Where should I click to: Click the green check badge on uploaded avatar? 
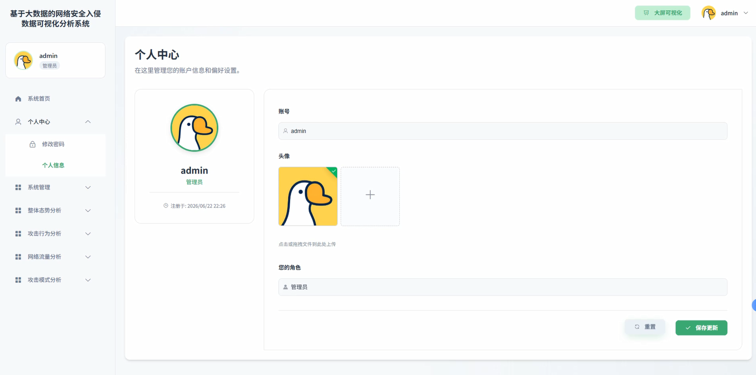(x=333, y=170)
